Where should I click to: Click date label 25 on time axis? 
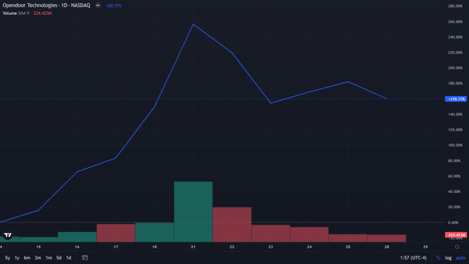pyautogui.click(x=348, y=247)
